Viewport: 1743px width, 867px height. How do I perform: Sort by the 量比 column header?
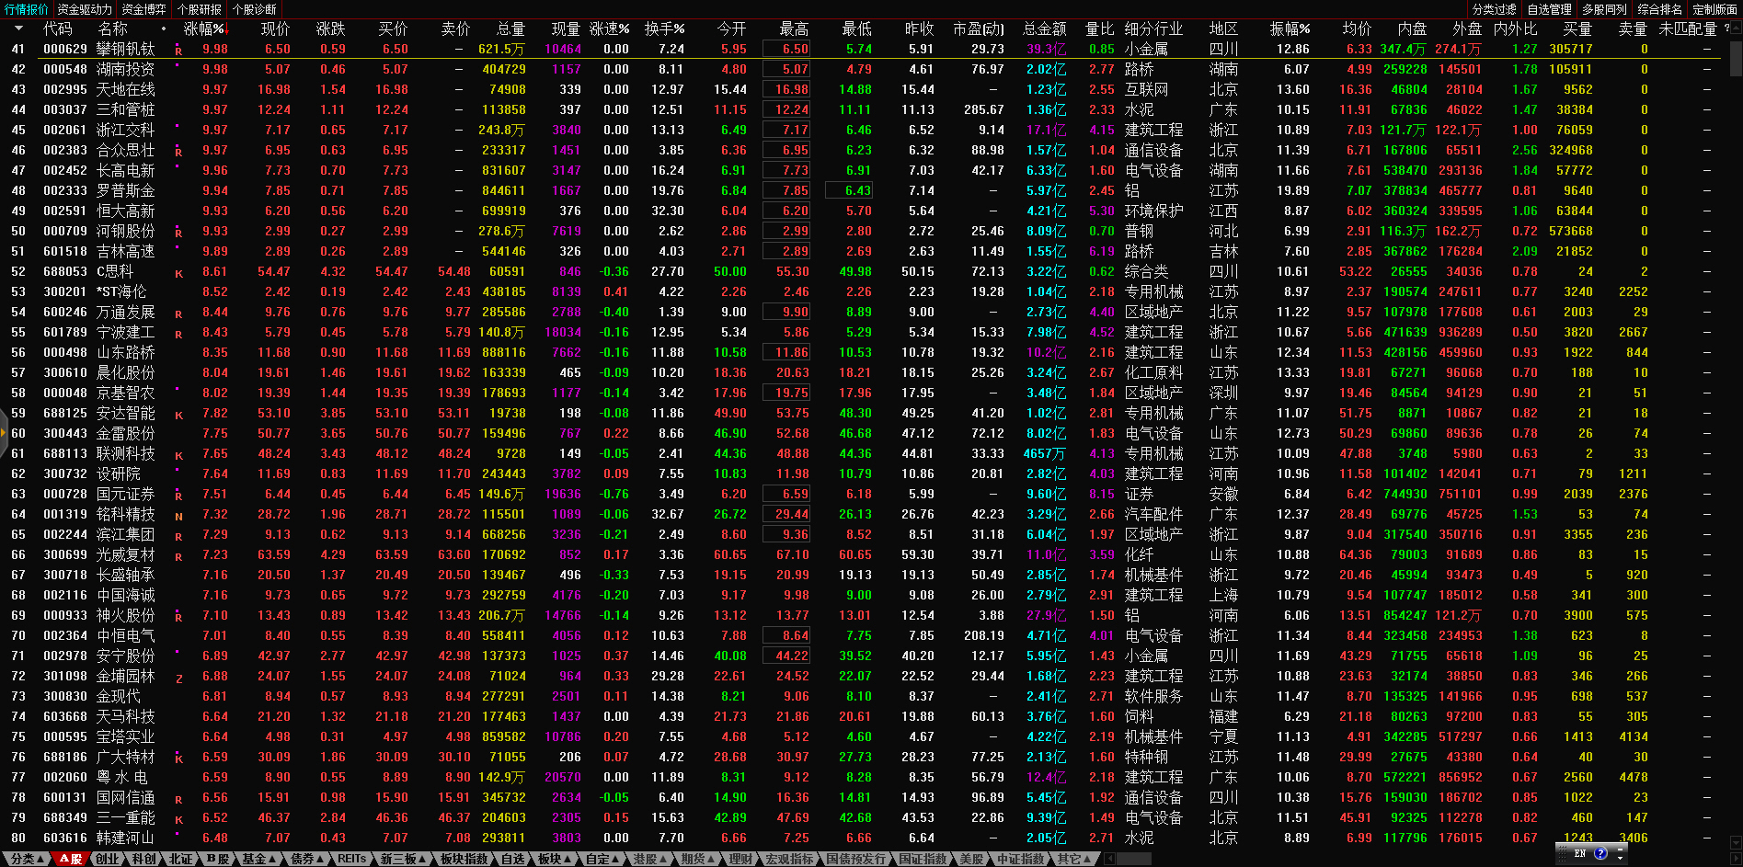pyautogui.click(x=1099, y=29)
